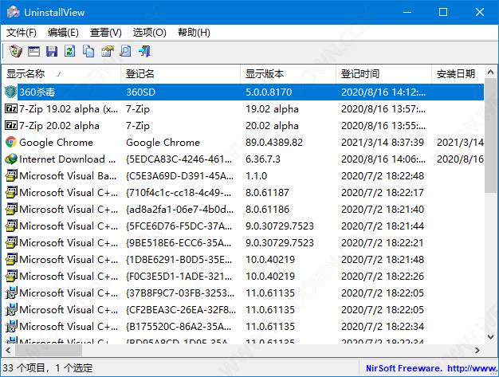Image resolution: width=499 pixels, height=377 pixels.
Task: Click the Exit door toolbar icon
Action: pos(144,51)
